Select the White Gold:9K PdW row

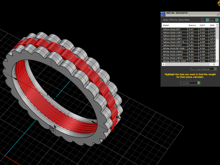point(189,48)
